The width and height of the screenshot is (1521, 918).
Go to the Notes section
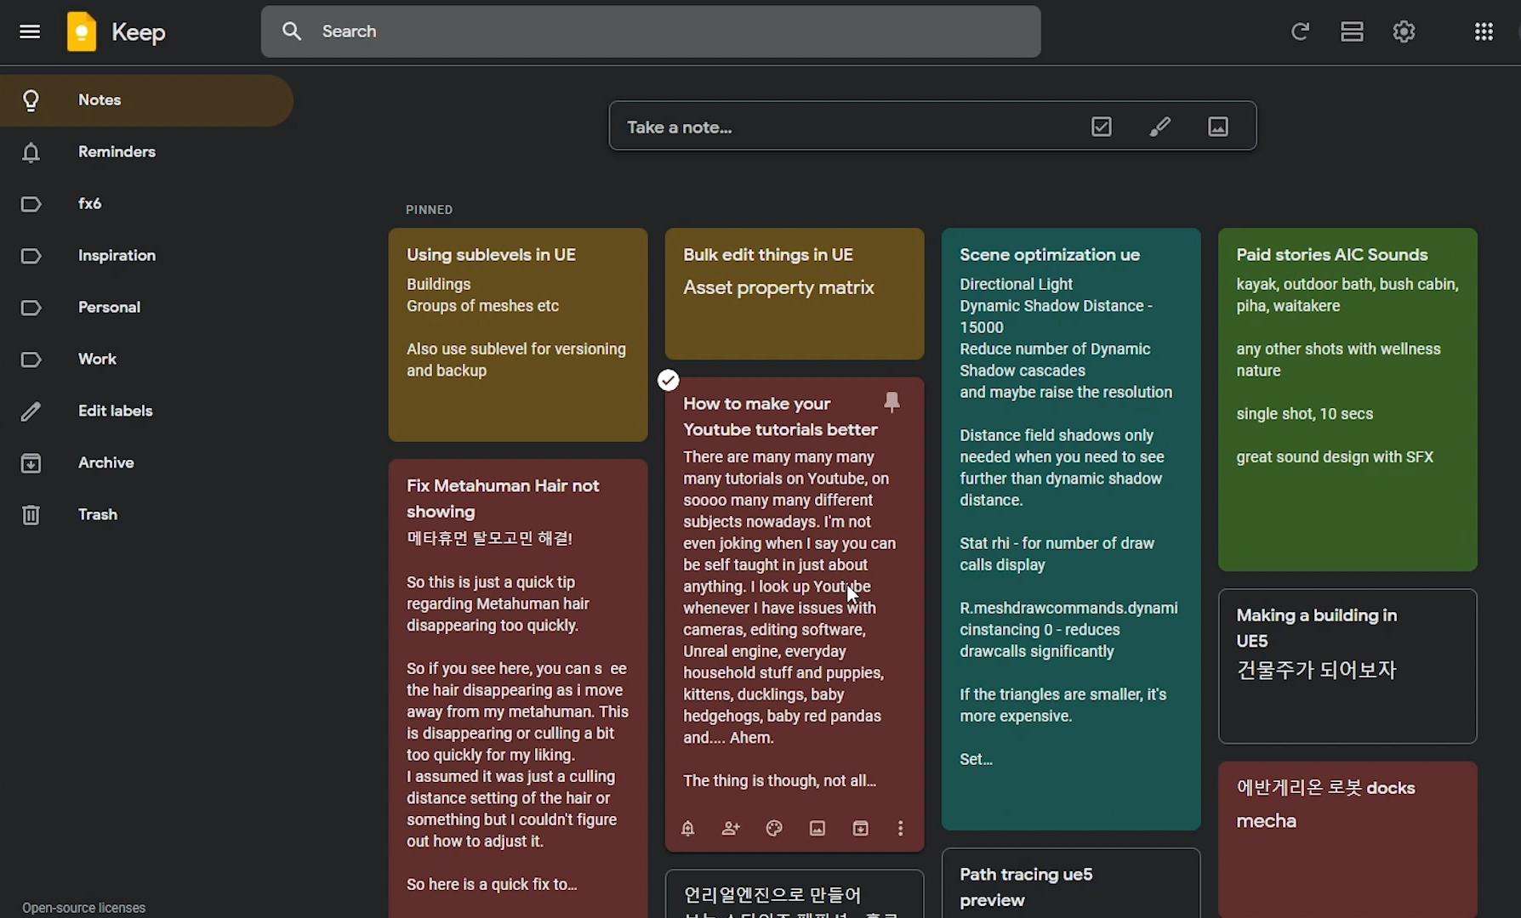146,100
